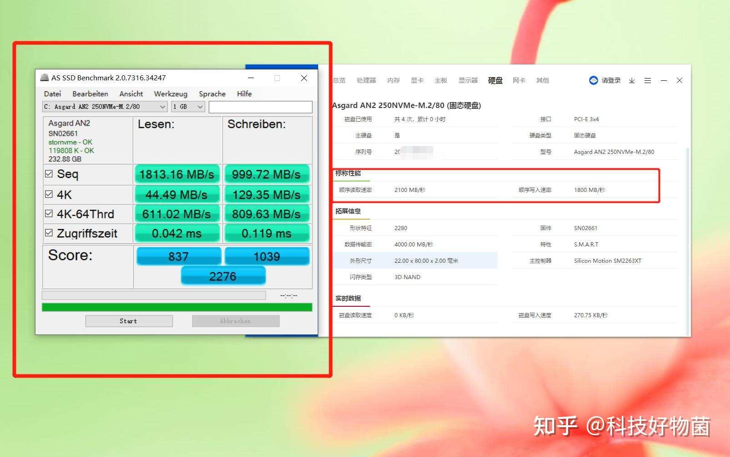
Task: Click the 3D NAND flash type value
Action: point(407,277)
